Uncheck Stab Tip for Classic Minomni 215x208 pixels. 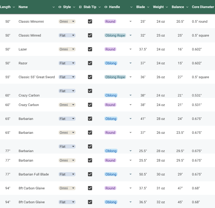click(x=90, y=22)
